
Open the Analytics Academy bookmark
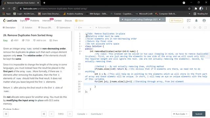(73, 14)
